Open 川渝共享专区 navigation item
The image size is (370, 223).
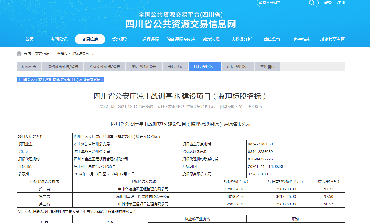pyautogui.click(x=332, y=39)
